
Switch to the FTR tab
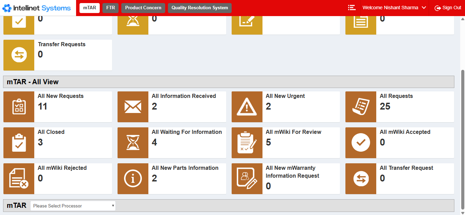[110, 8]
